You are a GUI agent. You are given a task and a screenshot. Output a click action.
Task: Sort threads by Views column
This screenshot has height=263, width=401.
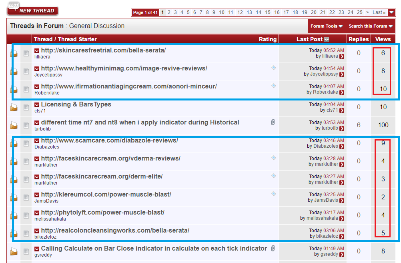(383, 39)
